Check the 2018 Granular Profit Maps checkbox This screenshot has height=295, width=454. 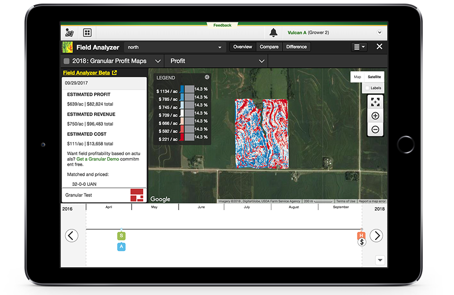pyautogui.click(x=66, y=60)
